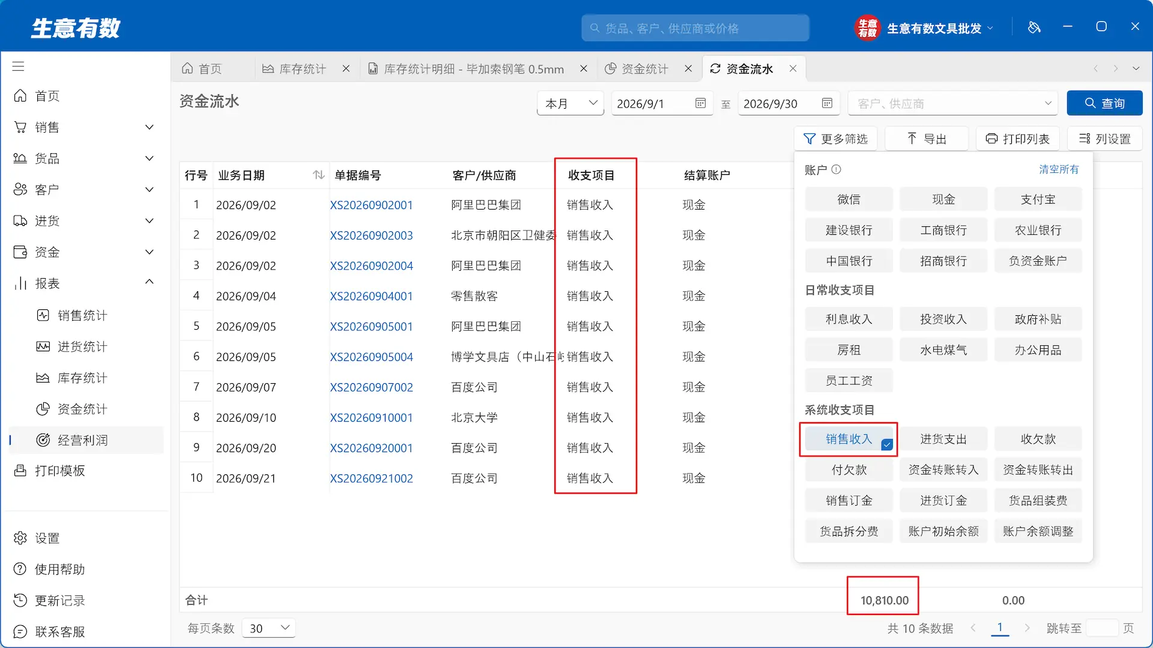Click the 列设置 button
This screenshot has width=1153, height=648.
tap(1105, 139)
